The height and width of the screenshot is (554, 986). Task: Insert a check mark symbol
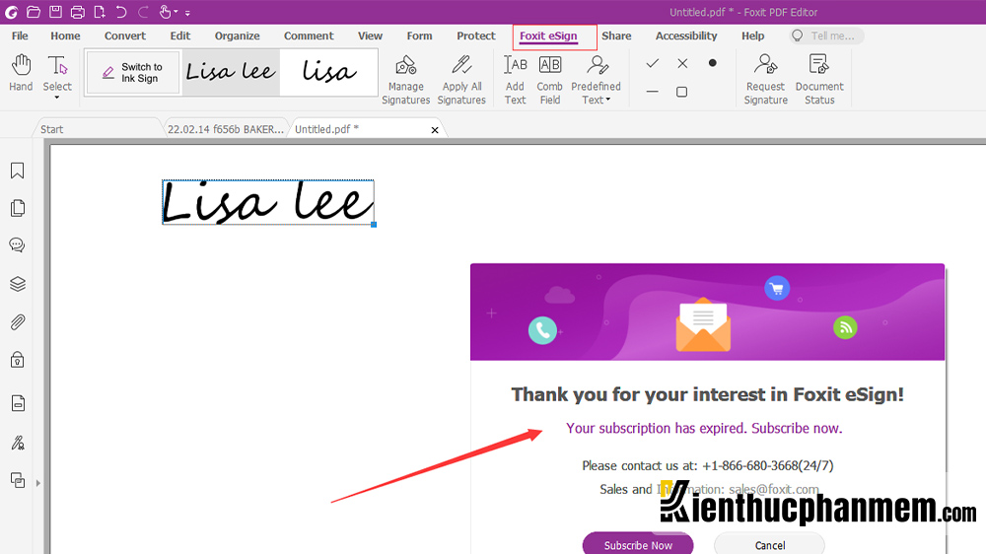[x=652, y=63]
